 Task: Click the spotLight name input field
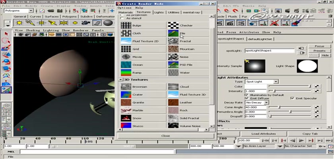coord(270,51)
